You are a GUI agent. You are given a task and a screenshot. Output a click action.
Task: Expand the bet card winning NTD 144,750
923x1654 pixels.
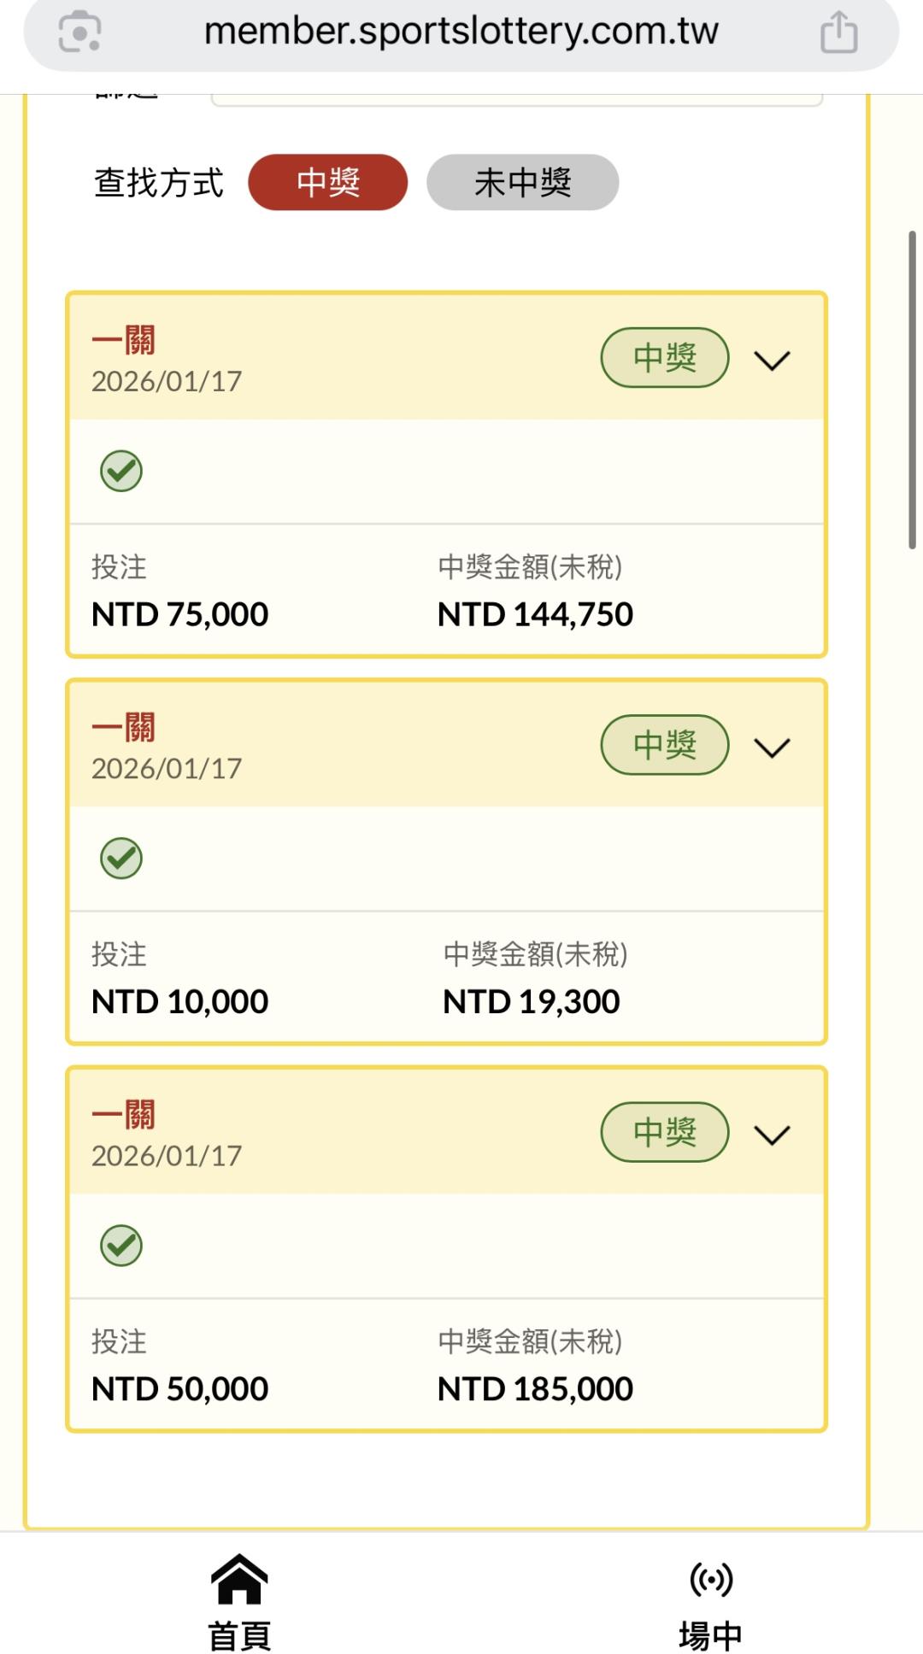click(x=772, y=361)
